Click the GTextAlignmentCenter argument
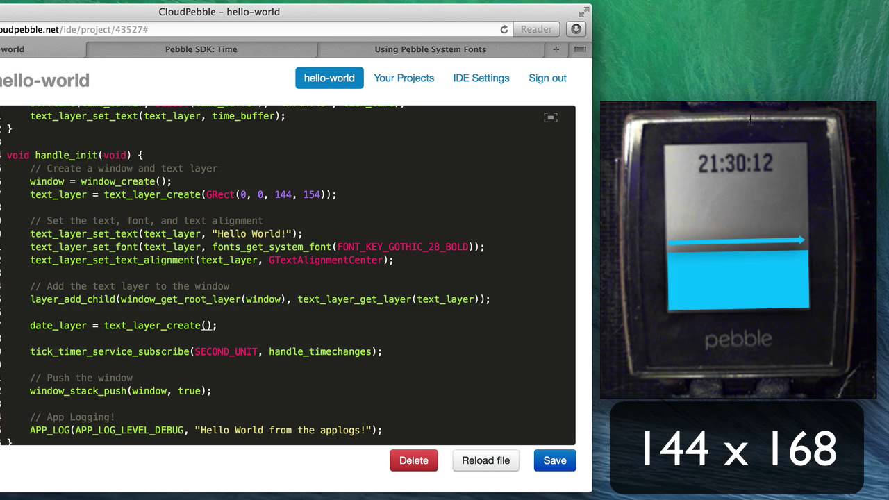 point(326,260)
